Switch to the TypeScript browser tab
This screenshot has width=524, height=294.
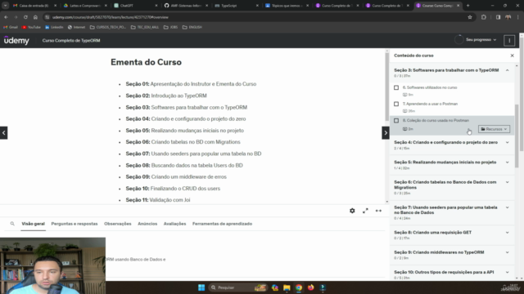237,6
